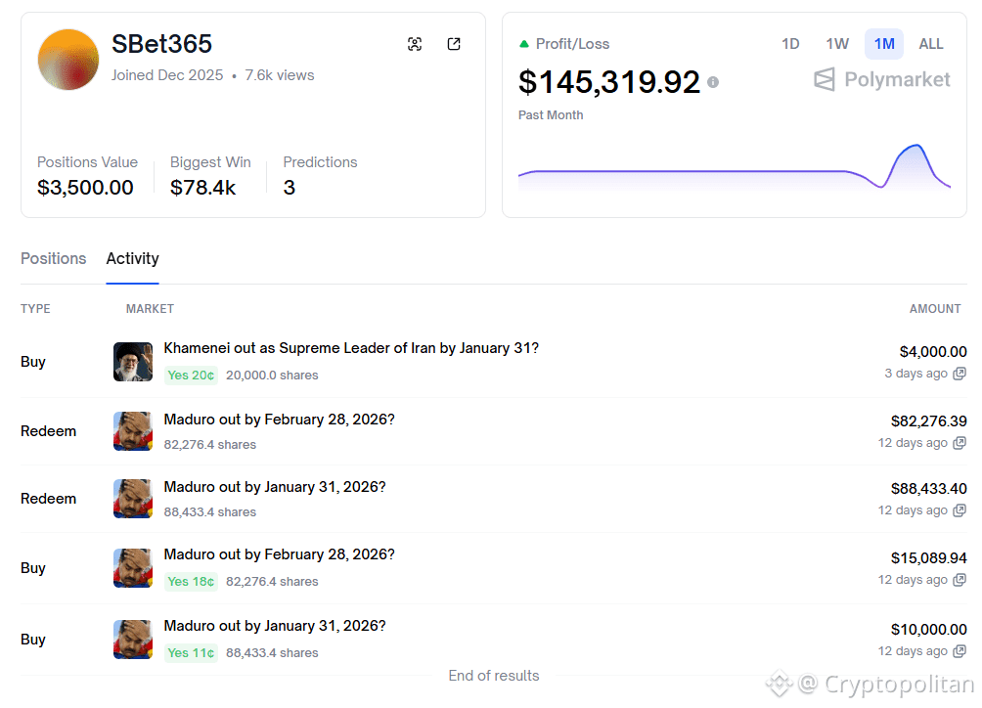Click the scan profile icon beside SBet365
982x708 pixels.
[415, 44]
